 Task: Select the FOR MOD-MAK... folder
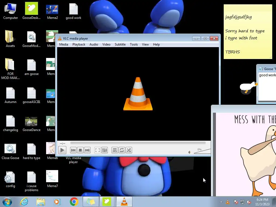[11, 69]
